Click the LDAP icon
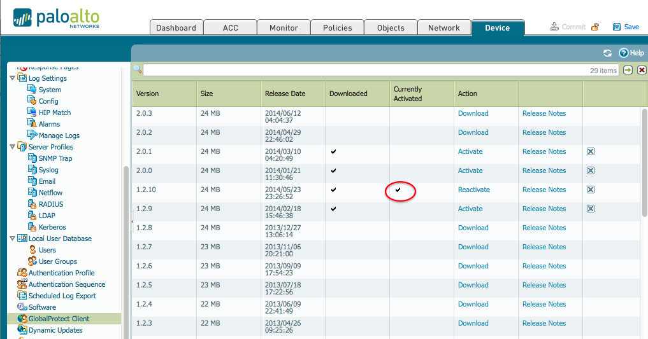 (32, 215)
